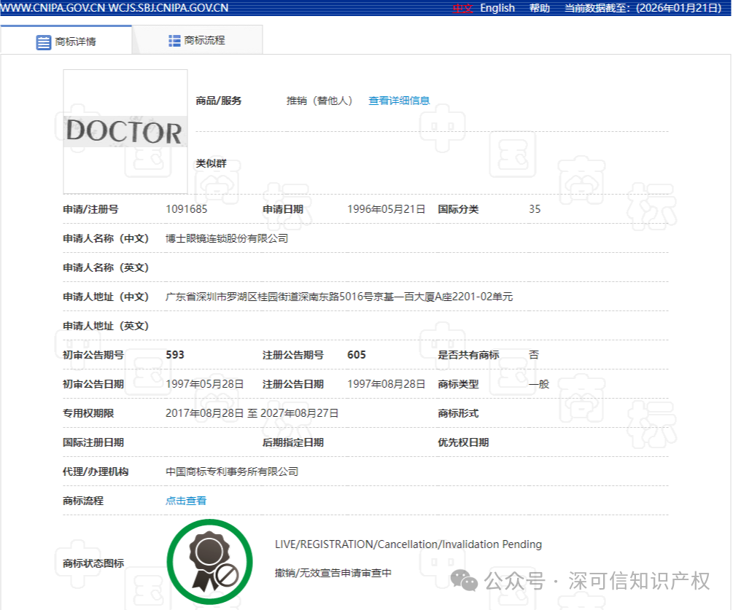Click registration number 1091685
733x610 pixels.
click(187, 209)
